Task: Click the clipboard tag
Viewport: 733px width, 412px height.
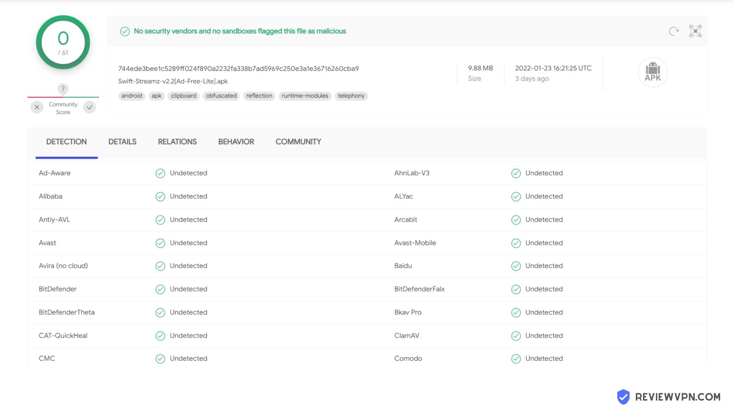Action: 184,96
